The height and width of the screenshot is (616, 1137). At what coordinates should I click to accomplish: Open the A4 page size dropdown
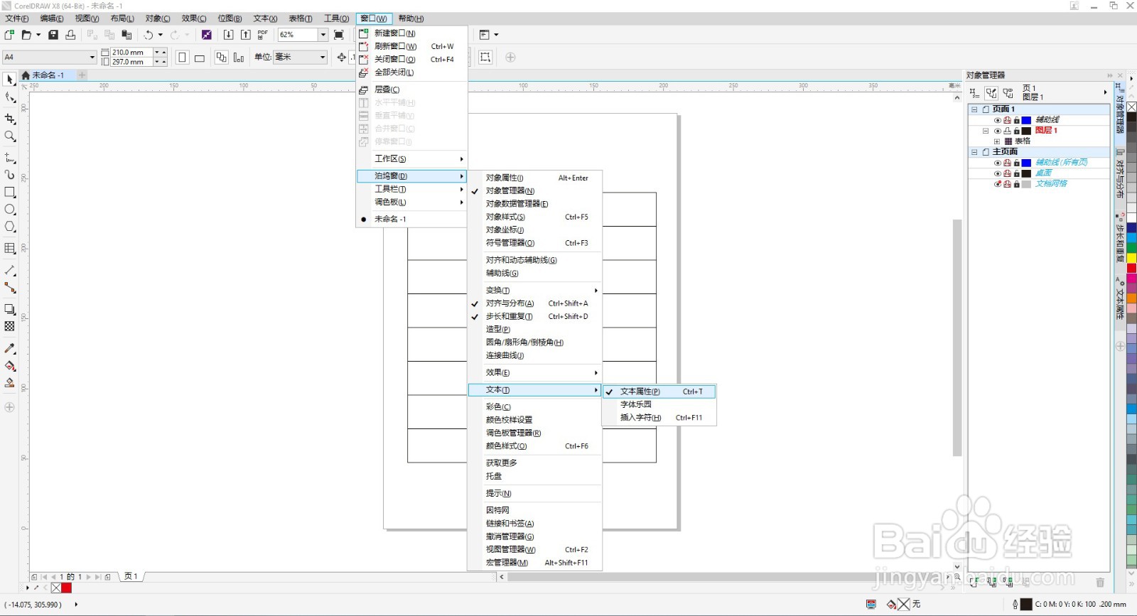(x=92, y=57)
